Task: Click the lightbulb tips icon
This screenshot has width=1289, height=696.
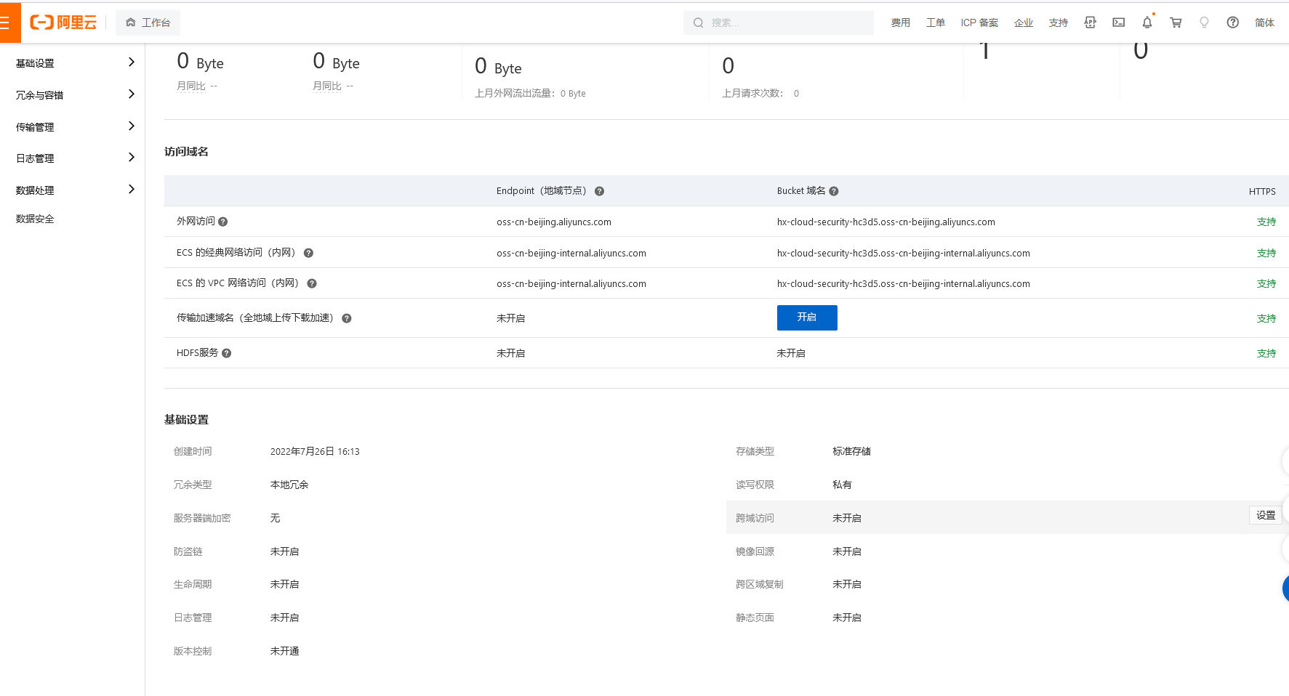Action: click(1204, 23)
